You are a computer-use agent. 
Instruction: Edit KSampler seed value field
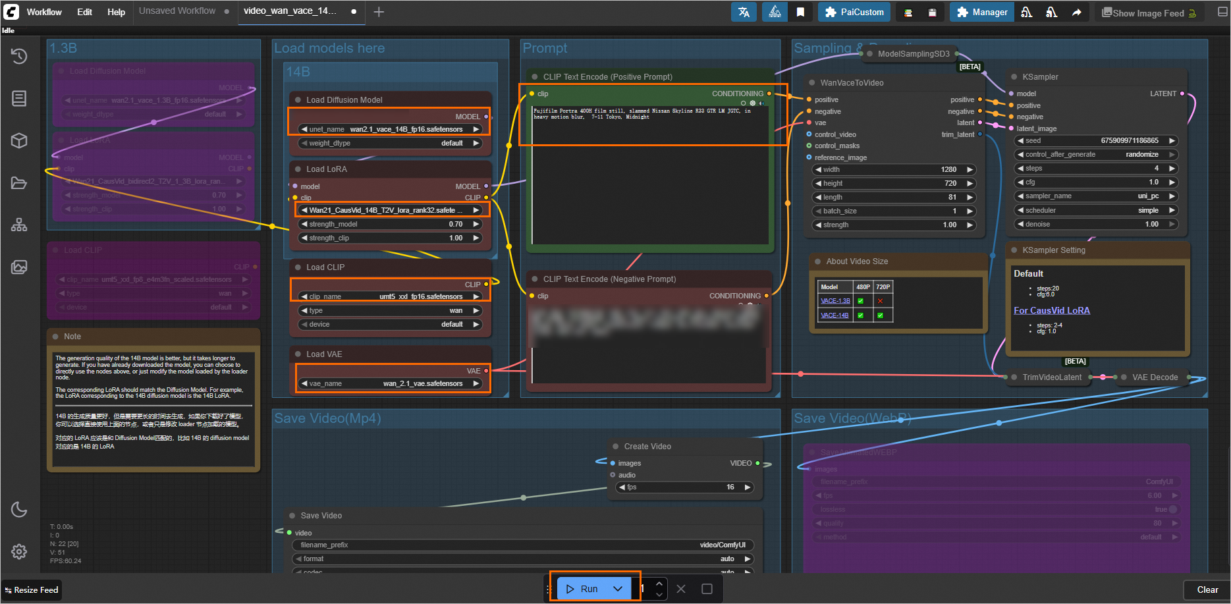coord(1096,140)
